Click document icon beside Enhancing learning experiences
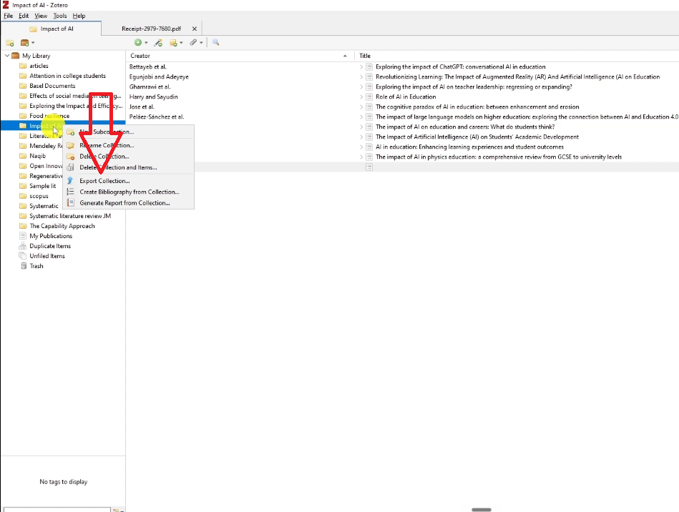Image resolution: width=679 pixels, height=512 pixels. pos(369,147)
